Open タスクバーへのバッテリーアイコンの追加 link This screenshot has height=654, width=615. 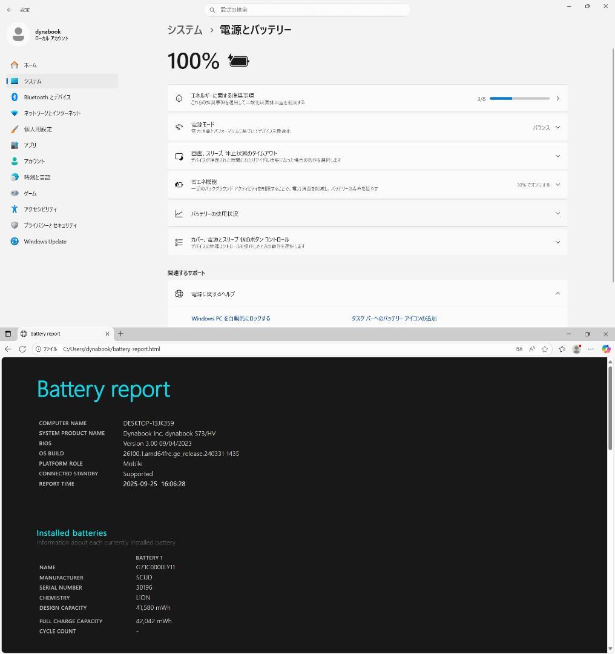point(393,319)
